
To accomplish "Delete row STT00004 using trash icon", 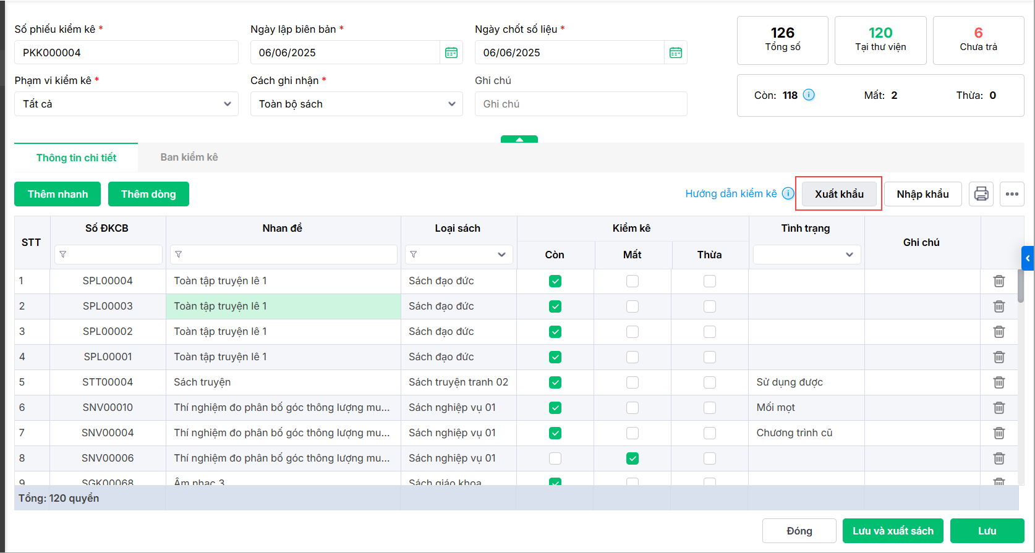I will [999, 382].
